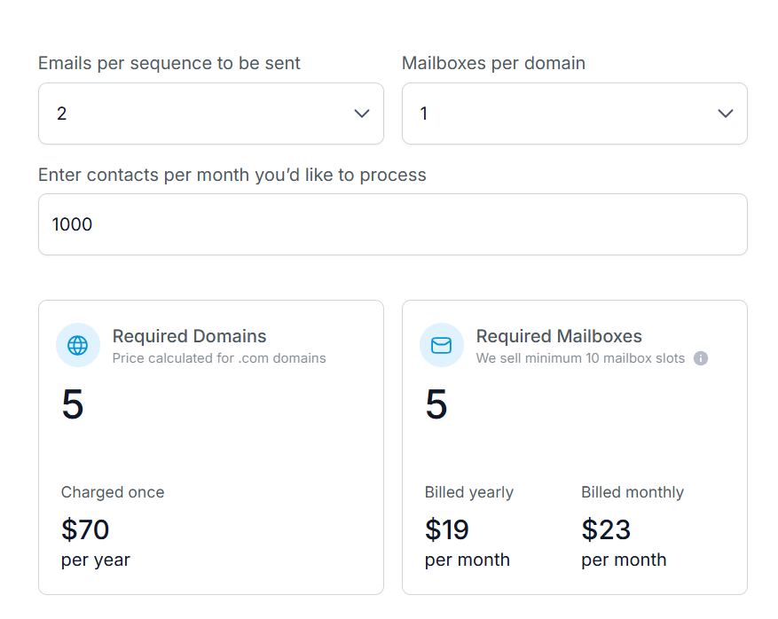Screen dimensions: 778x619
Task: Click the envelope icon for Required Mailboxes
Action: [442, 345]
